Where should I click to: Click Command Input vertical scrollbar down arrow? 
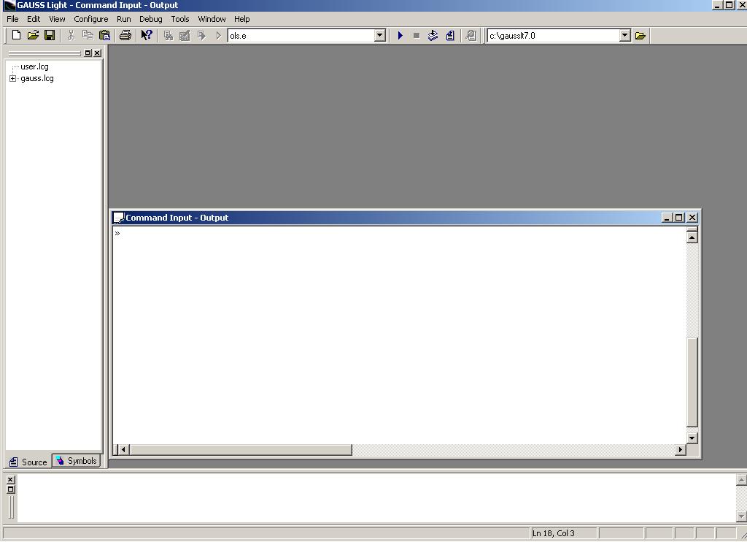[692, 438]
